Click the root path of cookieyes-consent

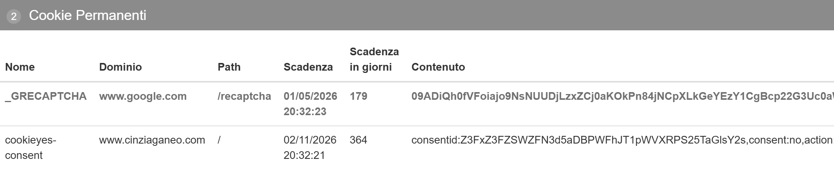(219, 140)
